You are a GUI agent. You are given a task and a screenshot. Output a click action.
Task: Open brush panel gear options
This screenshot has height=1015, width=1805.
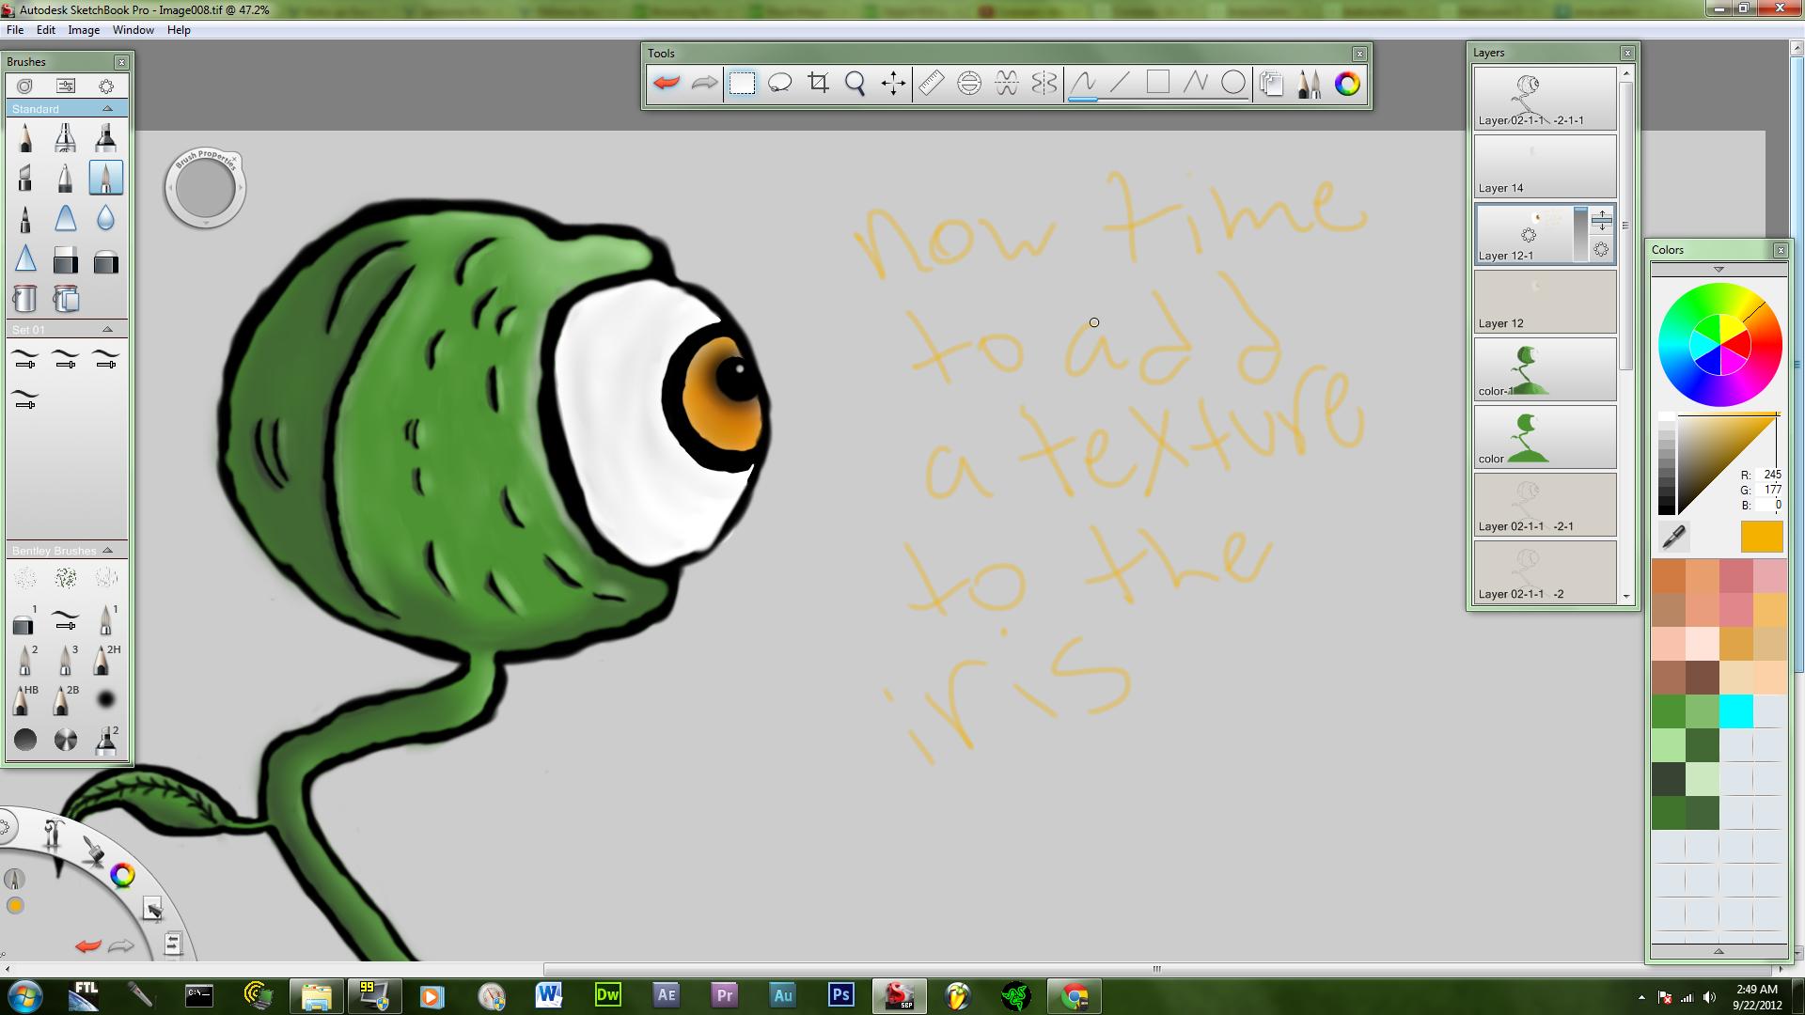[x=106, y=86]
